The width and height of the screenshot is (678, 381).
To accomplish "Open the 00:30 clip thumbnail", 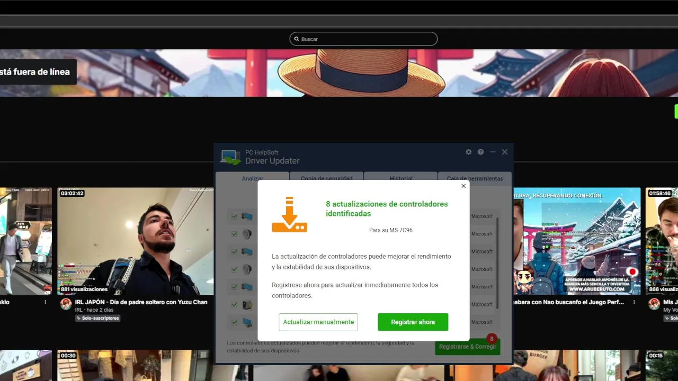I will click(136, 365).
